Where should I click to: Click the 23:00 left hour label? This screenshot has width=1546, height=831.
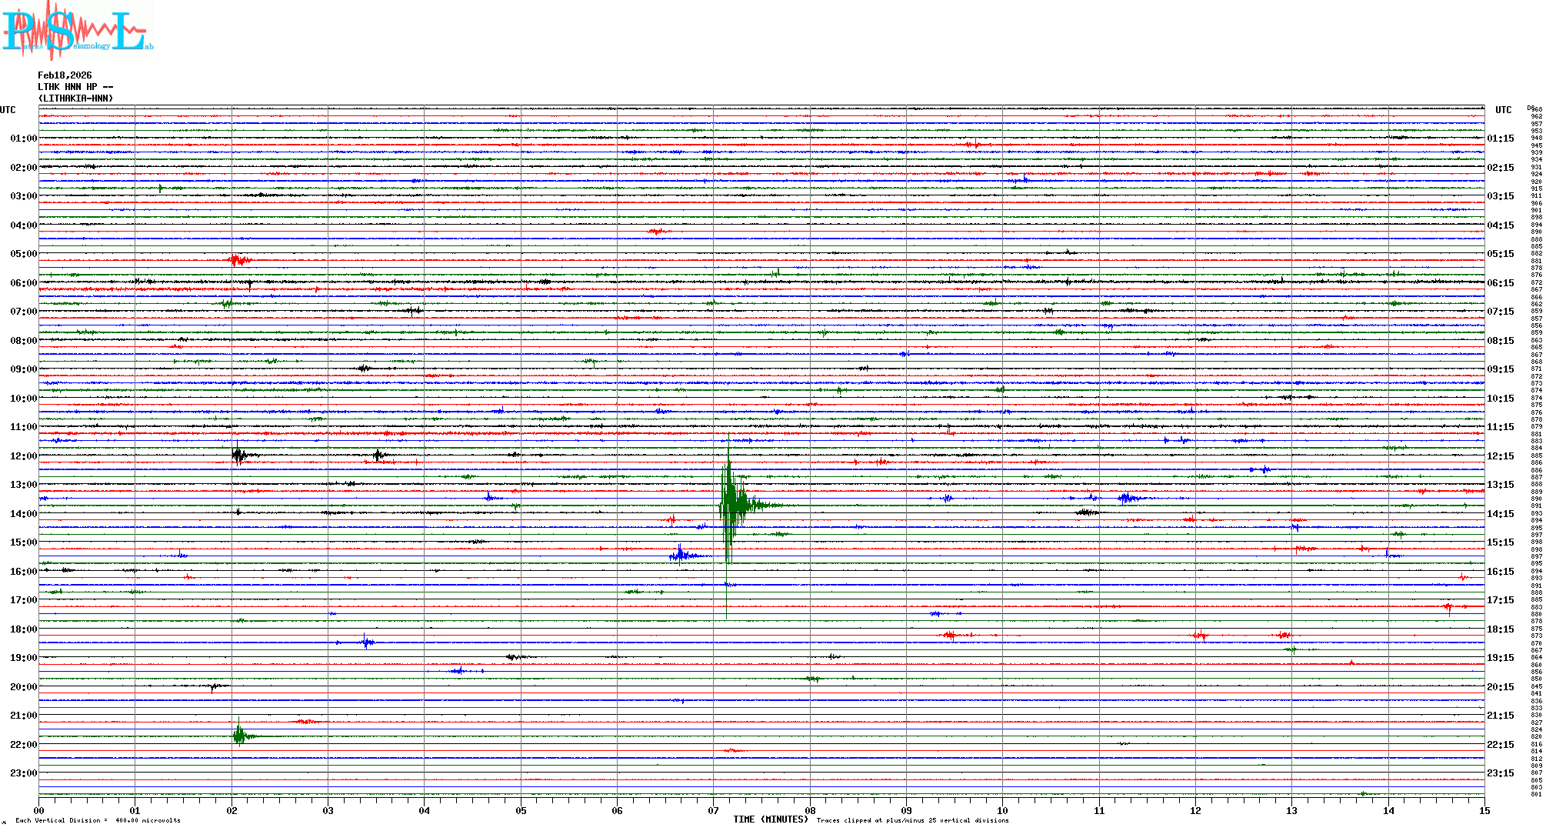pyautogui.click(x=23, y=773)
